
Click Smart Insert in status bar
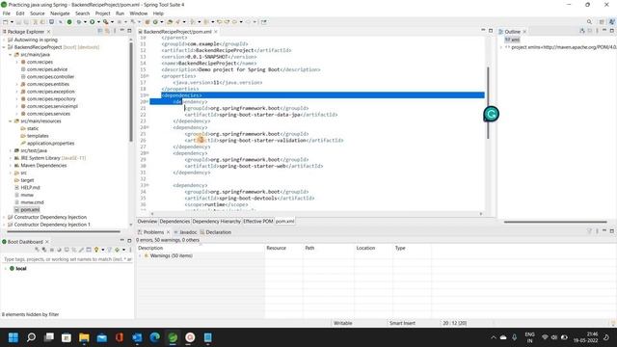pyautogui.click(x=402, y=323)
